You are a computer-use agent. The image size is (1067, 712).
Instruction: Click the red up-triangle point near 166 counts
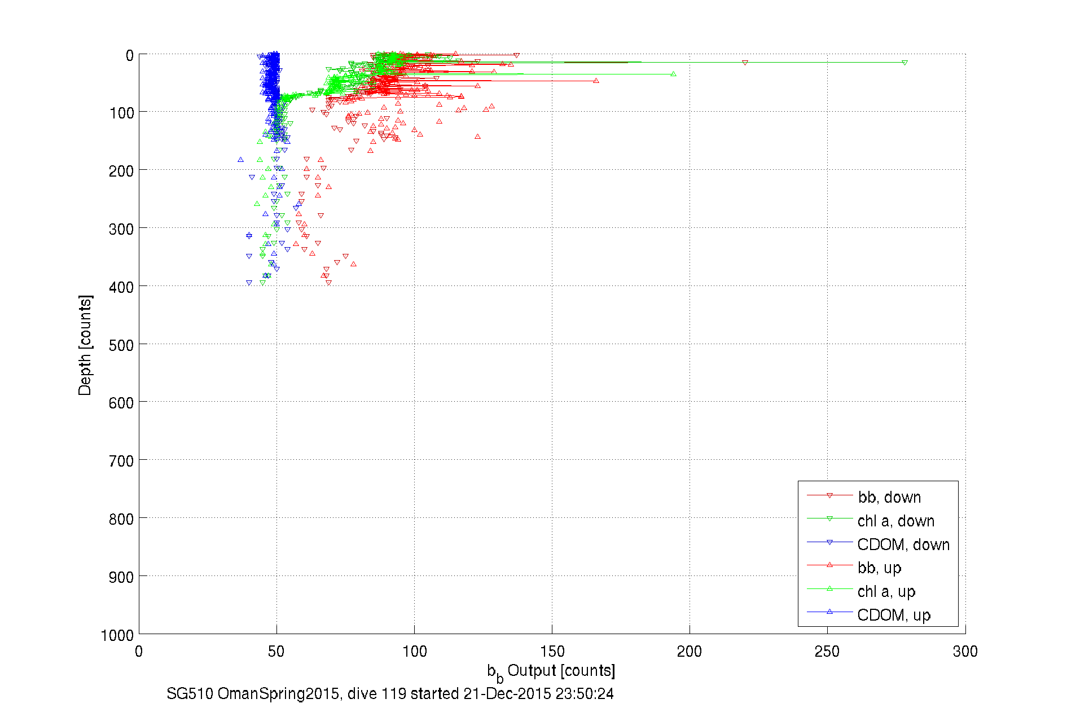(x=596, y=81)
